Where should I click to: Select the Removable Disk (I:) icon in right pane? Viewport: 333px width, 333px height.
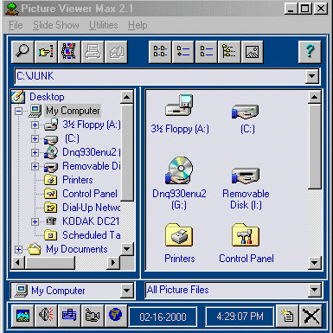pyautogui.click(x=246, y=176)
